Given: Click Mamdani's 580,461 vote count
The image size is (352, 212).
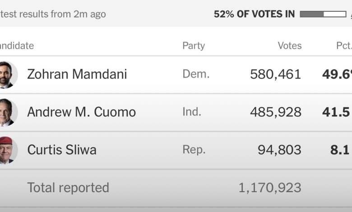Looking at the screenshot, I should pyautogui.click(x=275, y=74).
